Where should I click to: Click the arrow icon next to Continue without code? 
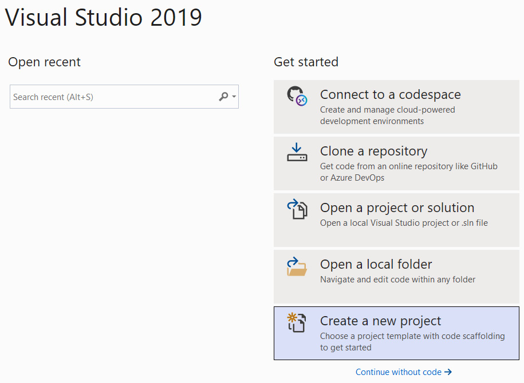tap(447, 372)
